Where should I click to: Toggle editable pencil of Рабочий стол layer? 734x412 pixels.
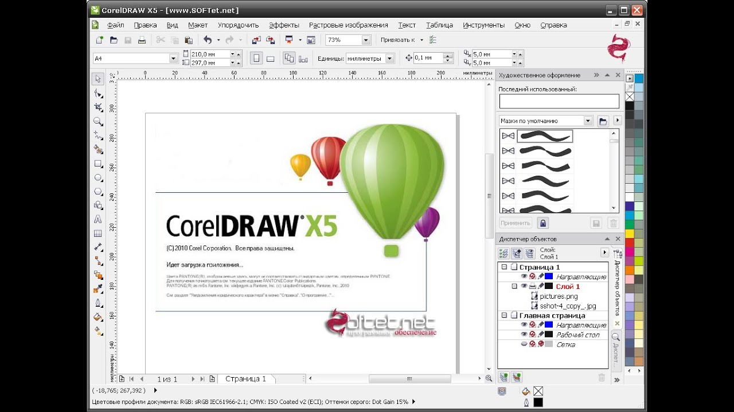coord(541,334)
